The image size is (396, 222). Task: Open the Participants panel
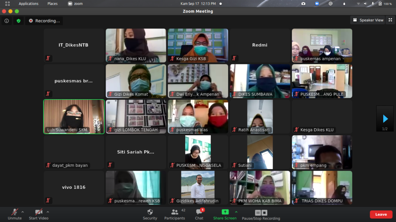[175, 212]
